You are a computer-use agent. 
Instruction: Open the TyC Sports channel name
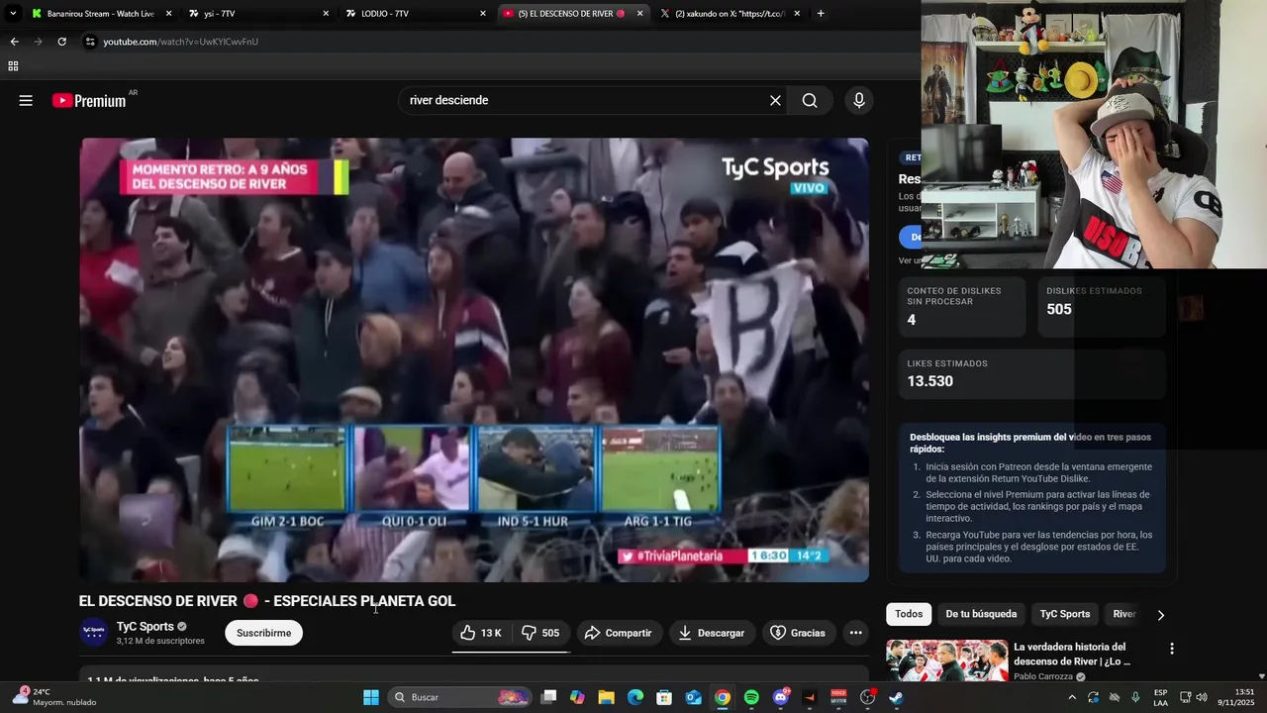146,626
